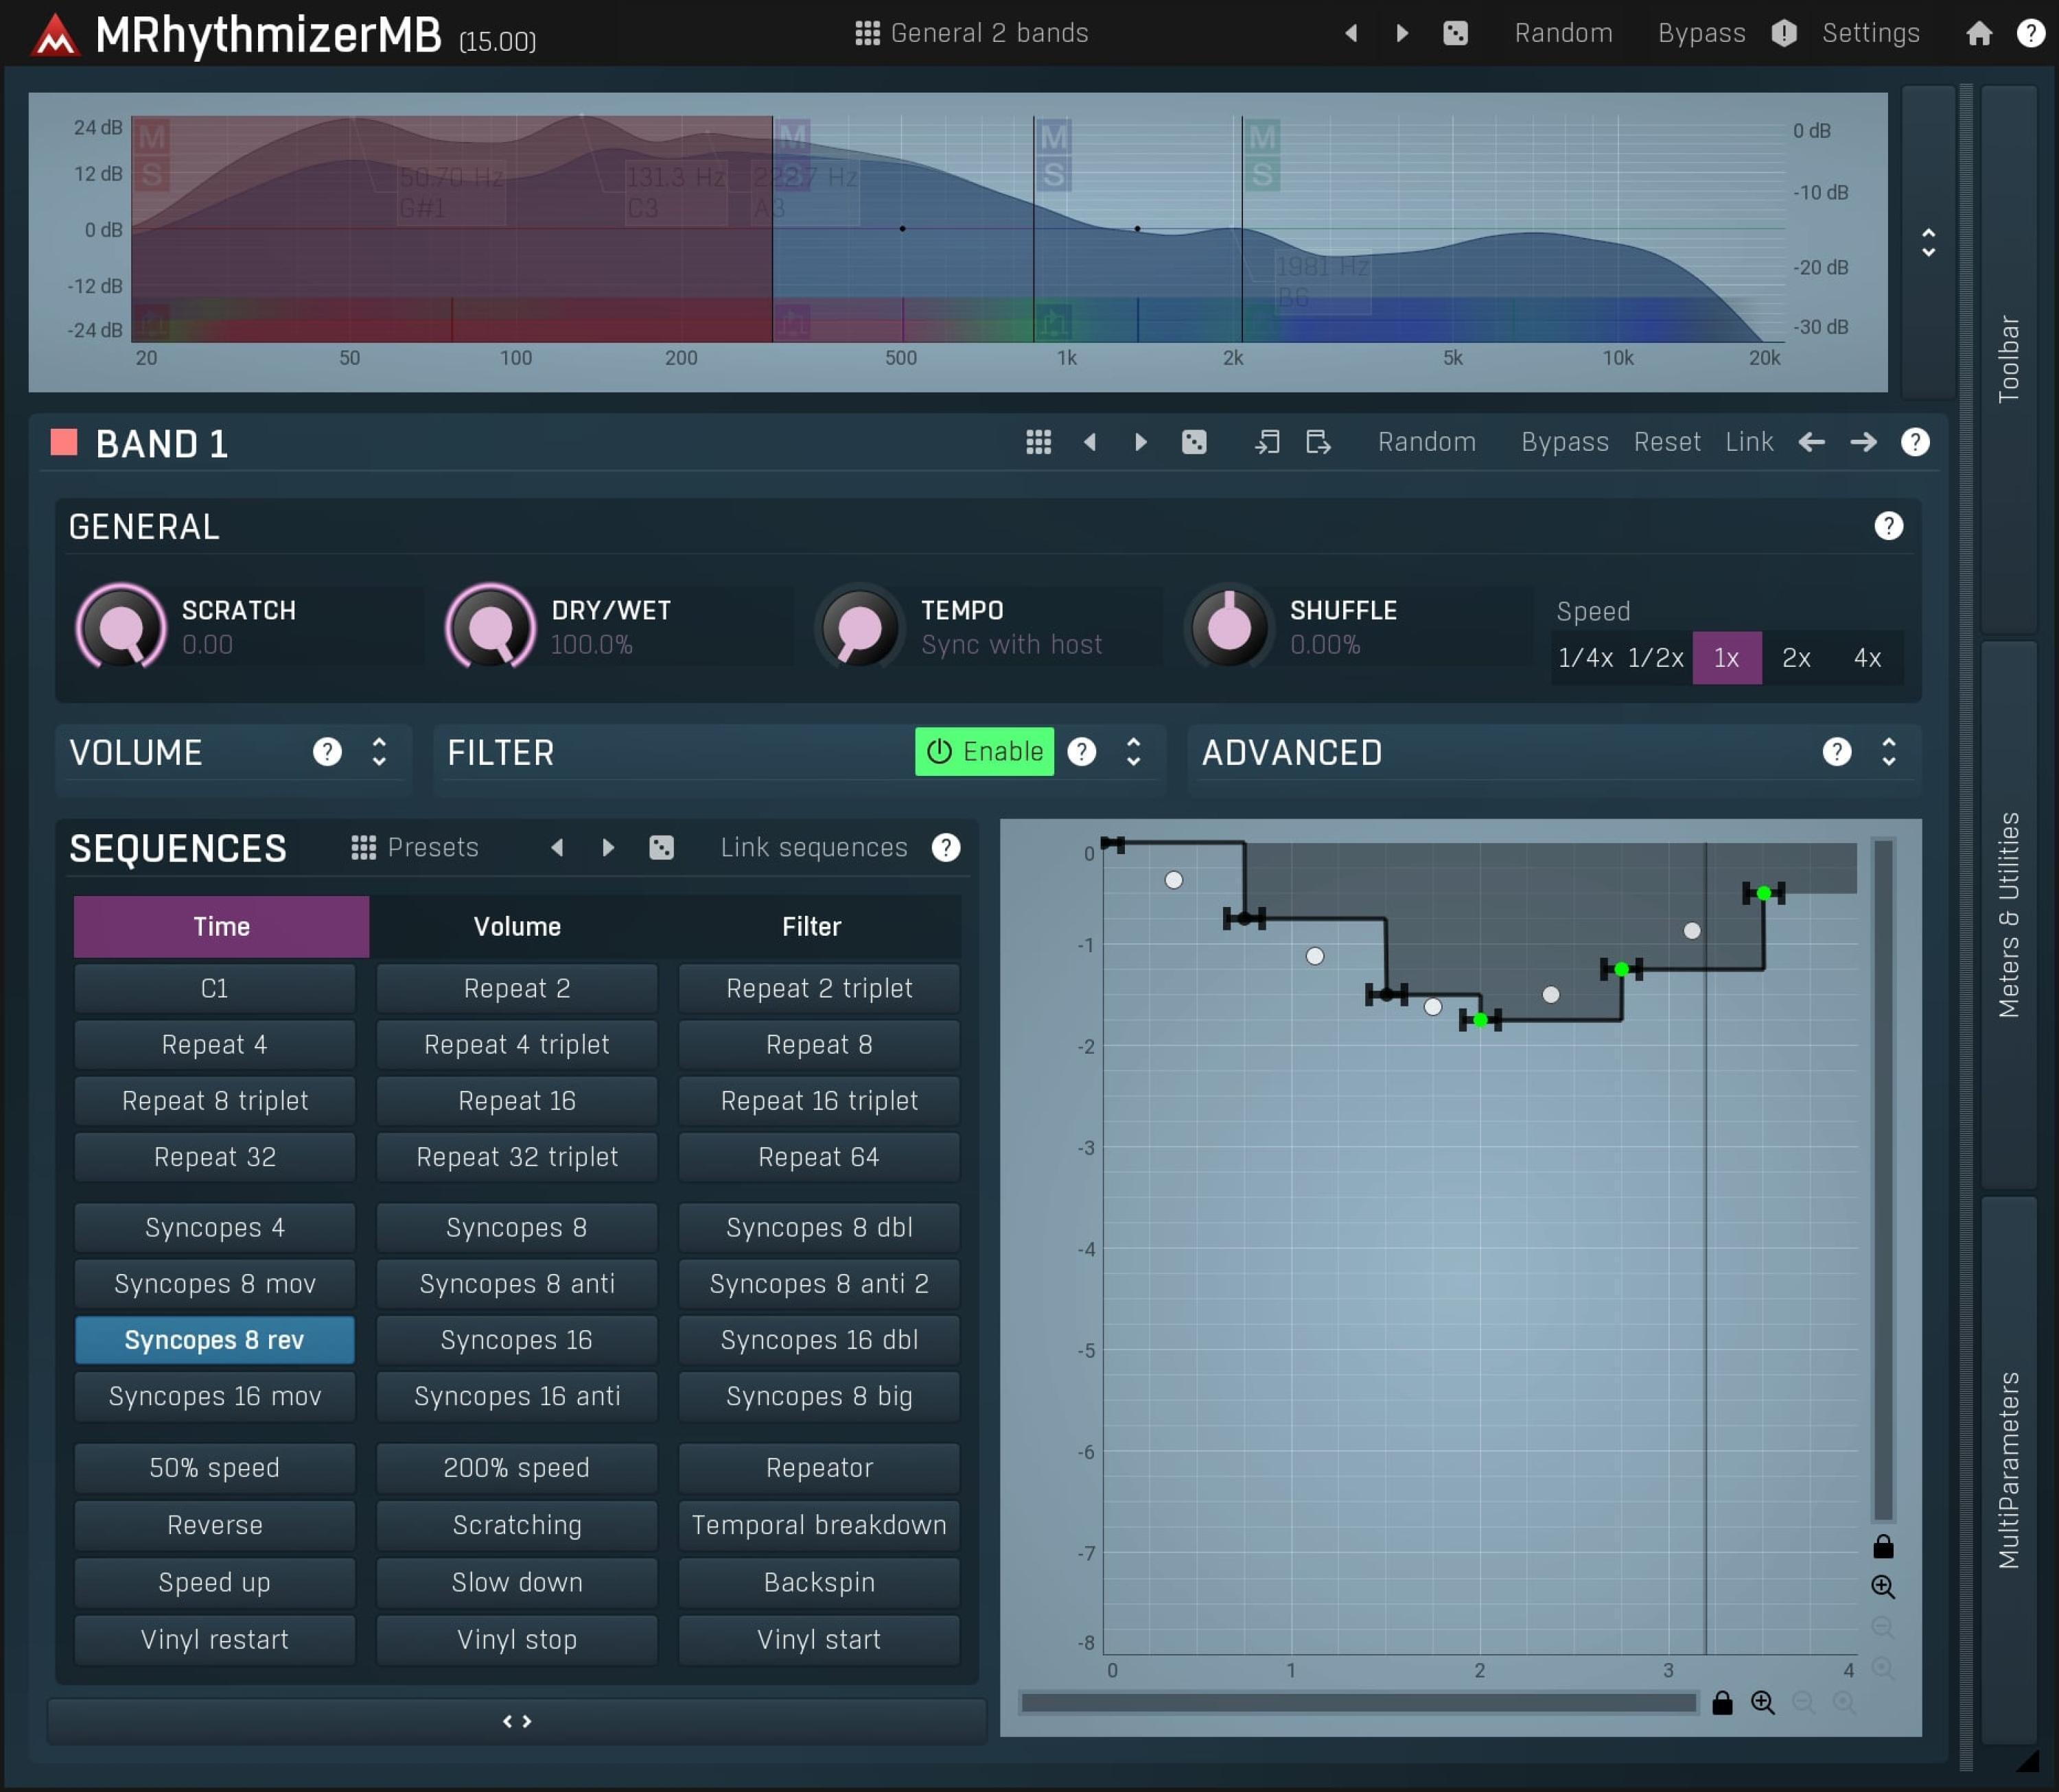Bypass Band 1
Viewport: 2059px width, 1792px height.
pos(1565,442)
